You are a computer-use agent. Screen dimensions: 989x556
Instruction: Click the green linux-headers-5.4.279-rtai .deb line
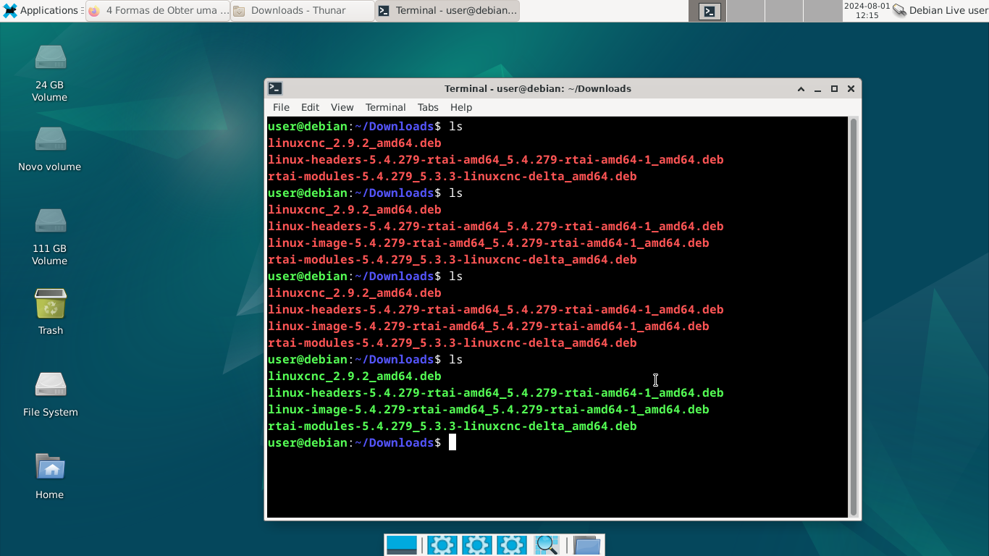pyautogui.click(x=495, y=393)
